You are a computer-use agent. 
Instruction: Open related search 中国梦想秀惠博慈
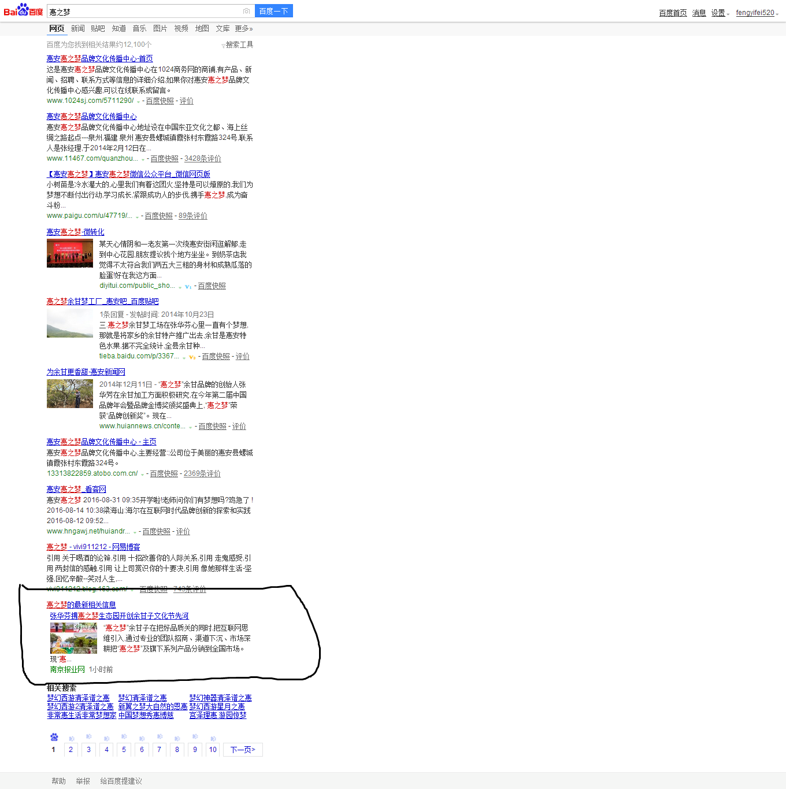pos(146,715)
